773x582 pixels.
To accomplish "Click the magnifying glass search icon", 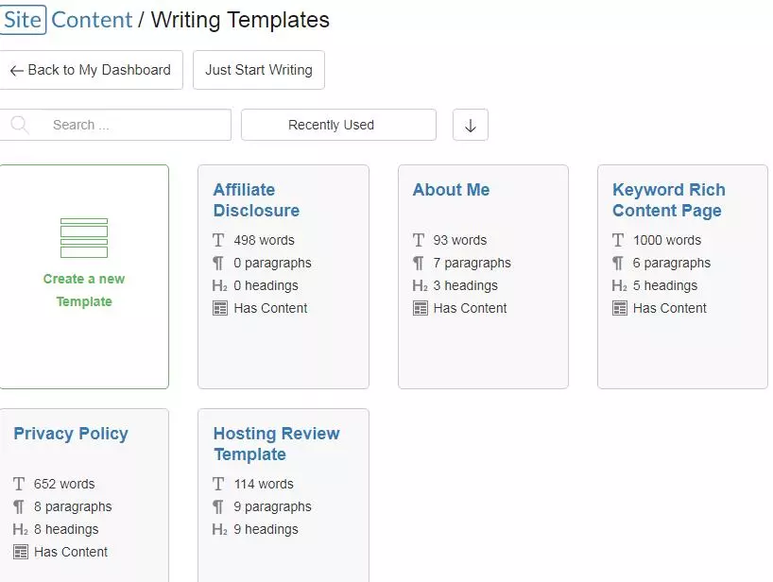I will pyautogui.click(x=20, y=125).
